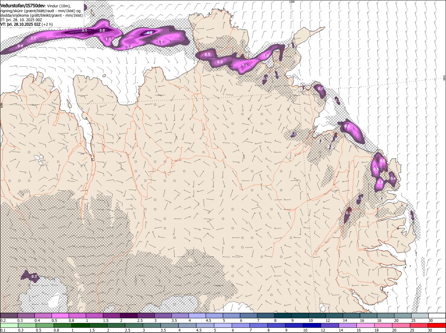Click the 3.5 label in upper legend row

click(175, 320)
